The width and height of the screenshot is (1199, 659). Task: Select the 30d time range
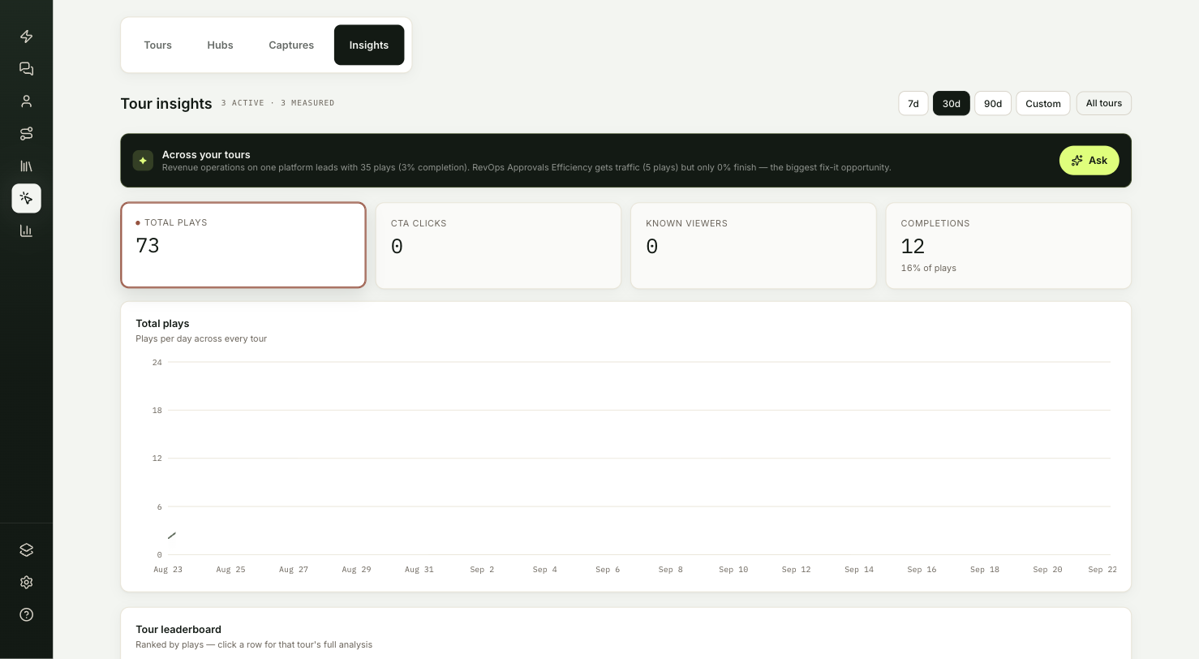pos(952,103)
